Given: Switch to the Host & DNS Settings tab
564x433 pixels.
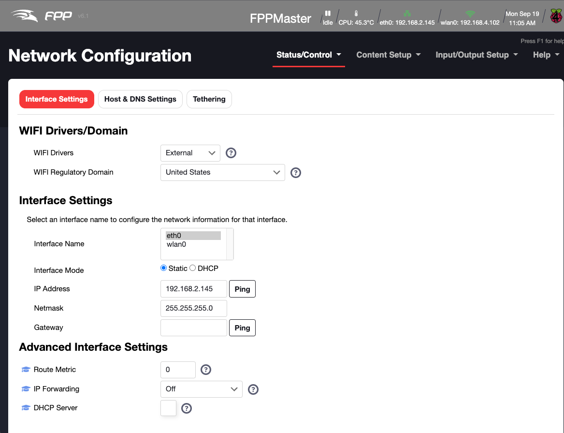Looking at the screenshot, I should 140,99.
